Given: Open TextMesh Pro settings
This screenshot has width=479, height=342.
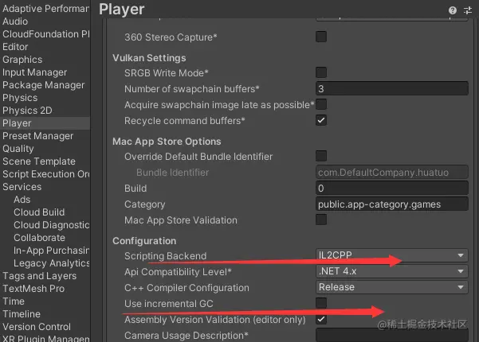Looking at the screenshot, I should (45, 289).
